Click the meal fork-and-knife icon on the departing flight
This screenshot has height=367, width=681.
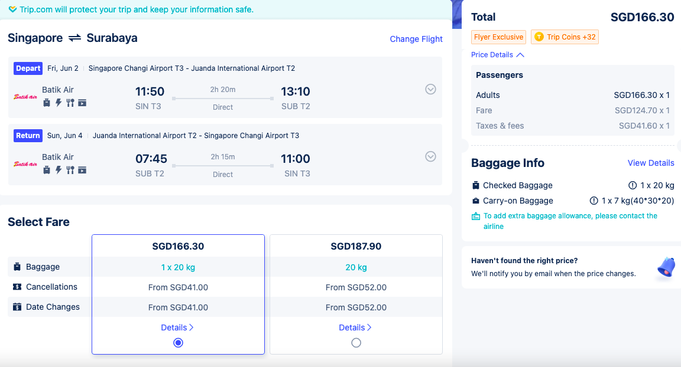pyautogui.click(x=70, y=103)
